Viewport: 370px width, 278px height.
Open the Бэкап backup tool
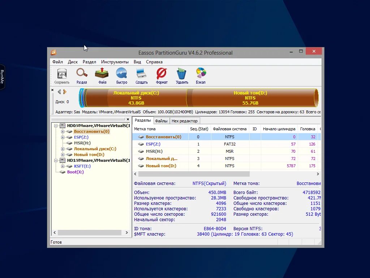201,76
